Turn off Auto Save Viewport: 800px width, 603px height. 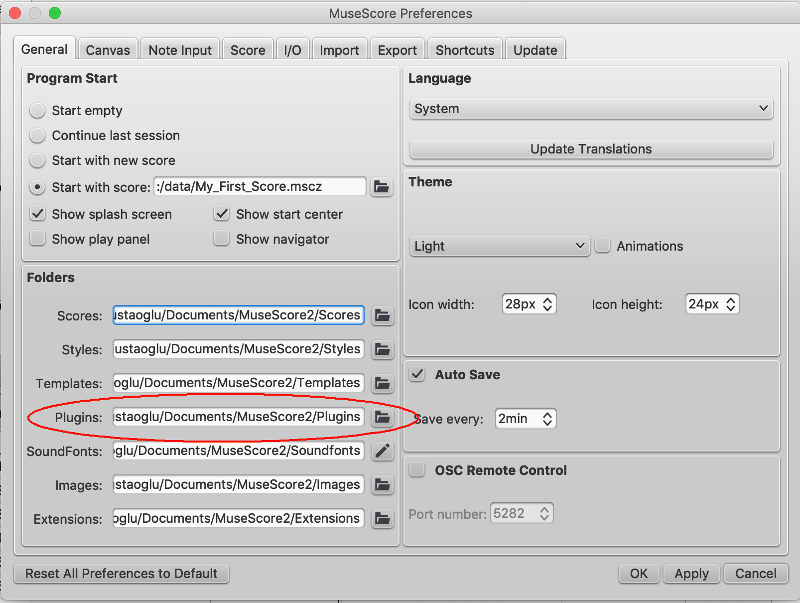[417, 374]
